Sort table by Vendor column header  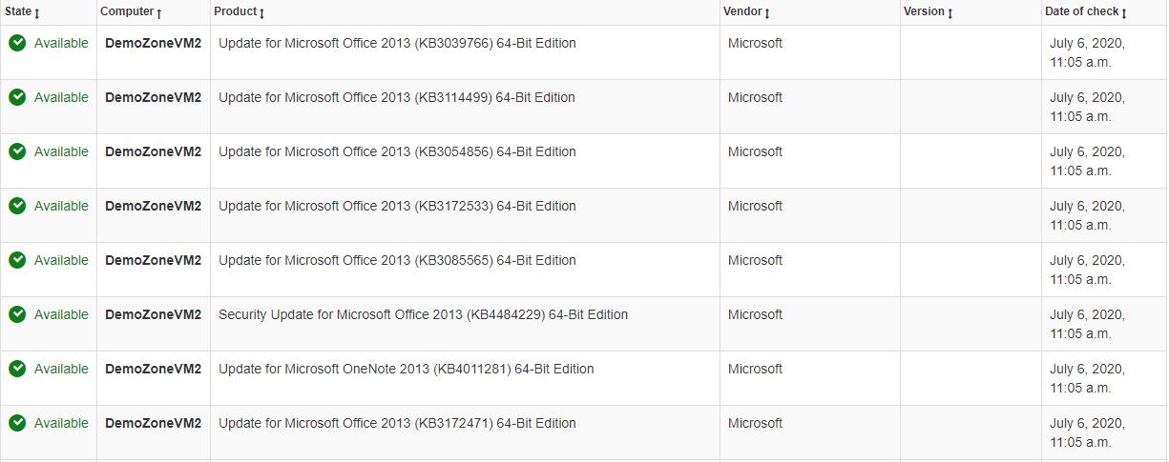(747, 12)
